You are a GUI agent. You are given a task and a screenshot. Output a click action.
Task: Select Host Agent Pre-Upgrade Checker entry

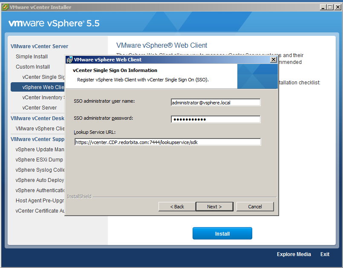point(40,201)
